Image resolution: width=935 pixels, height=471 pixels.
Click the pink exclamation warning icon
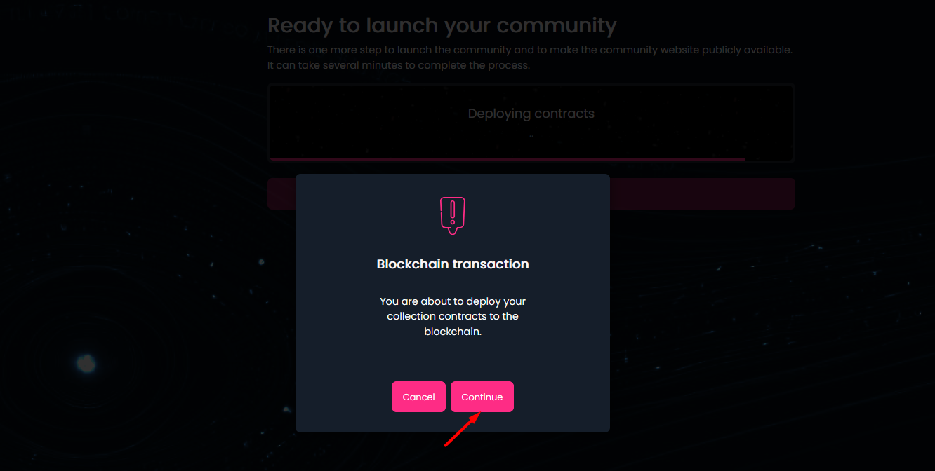click(x=453, y=214)
